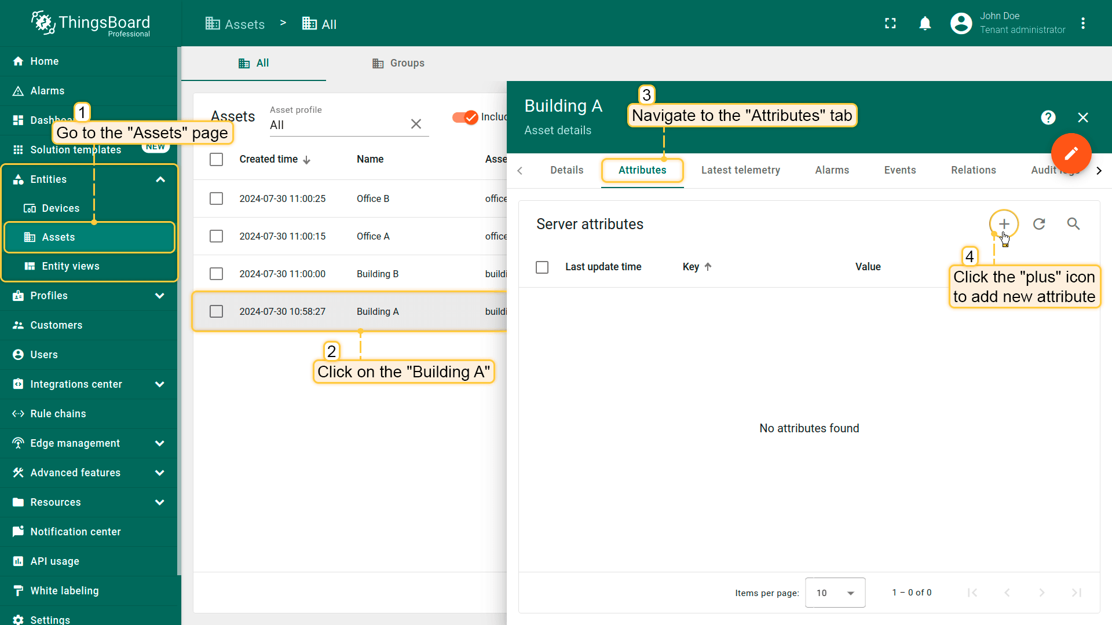Screen dimensions: 1112x625
Task: Refresh the server attributes list
Action: [1039, 224]
